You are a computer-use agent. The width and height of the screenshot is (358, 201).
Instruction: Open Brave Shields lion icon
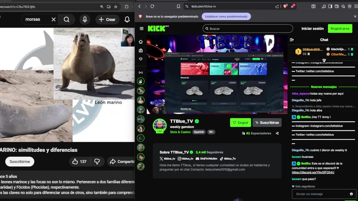285,6
